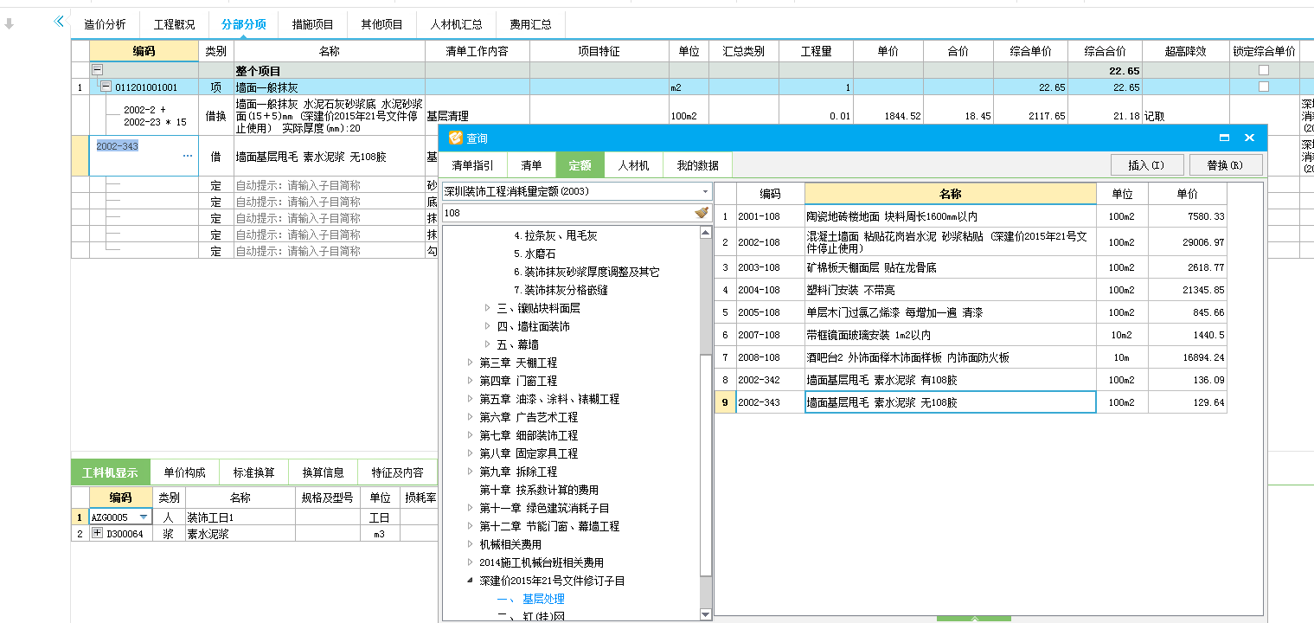Collapse the left sidebar with double chevron
The image size is (1314, 623).
pos(59,22)
